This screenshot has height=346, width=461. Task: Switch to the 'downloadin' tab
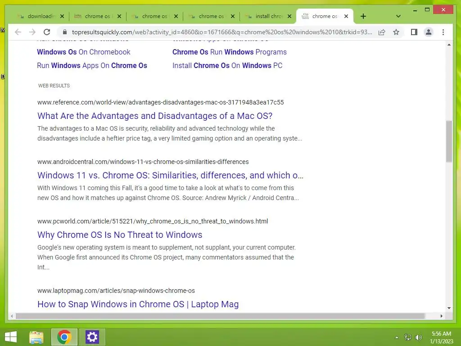40,16
